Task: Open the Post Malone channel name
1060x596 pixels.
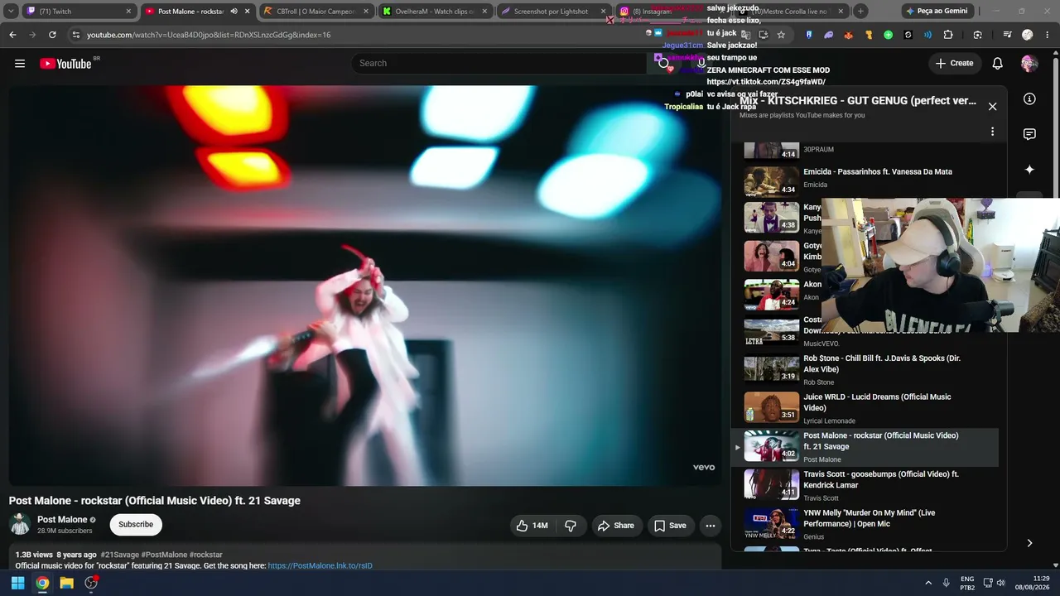Action: click(62, 520)
